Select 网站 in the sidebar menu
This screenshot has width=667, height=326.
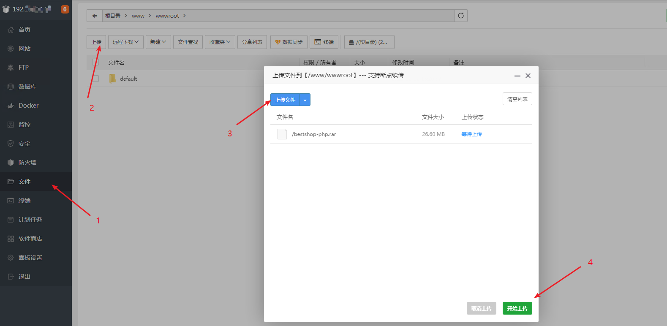click(24, 49)
